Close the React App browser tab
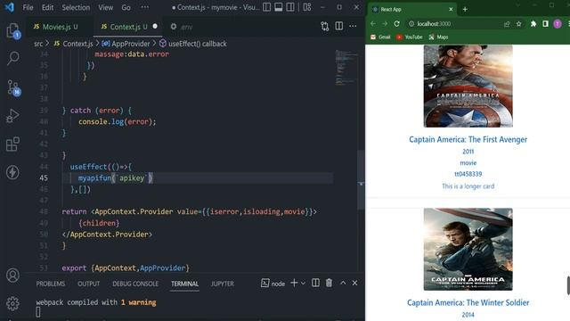This screenshot has width=570, height=321. (451, 9)
